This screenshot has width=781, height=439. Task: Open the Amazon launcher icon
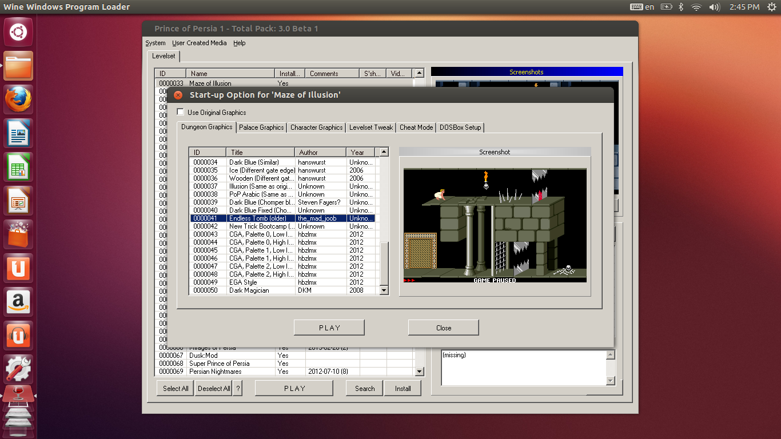[x=19, y=302]
